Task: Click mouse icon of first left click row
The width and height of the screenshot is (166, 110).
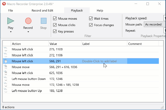Action: 6,49
